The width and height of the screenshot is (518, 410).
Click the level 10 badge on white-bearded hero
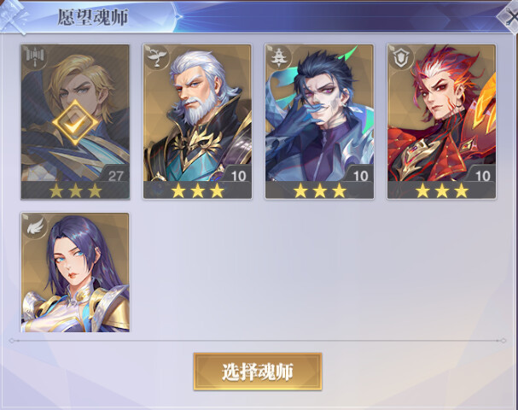pyautogui.click(x=238, y=175)
